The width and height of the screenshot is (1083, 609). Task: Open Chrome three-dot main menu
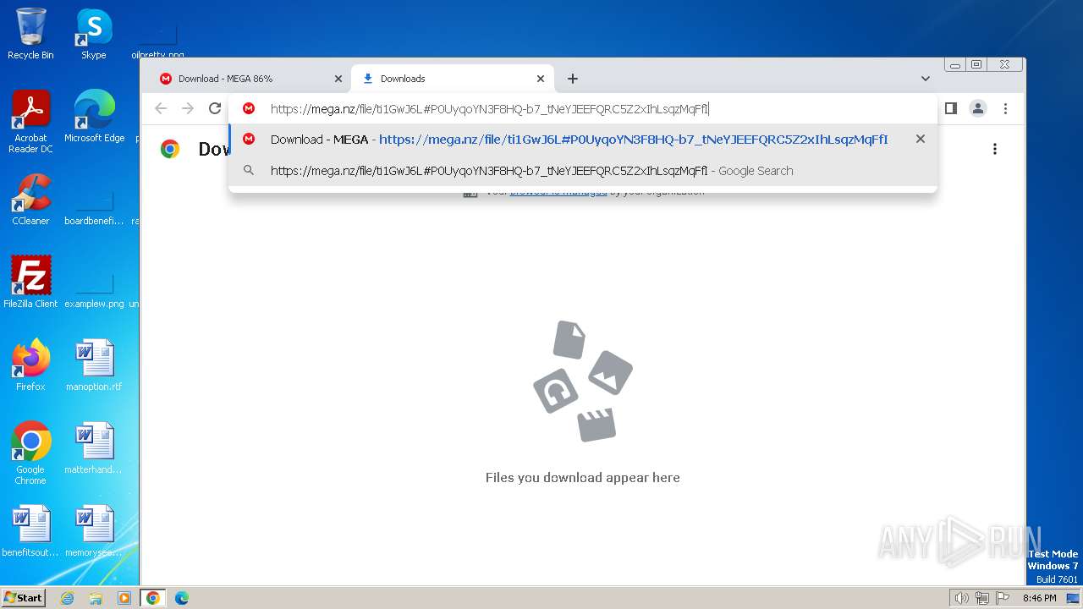1005,108
